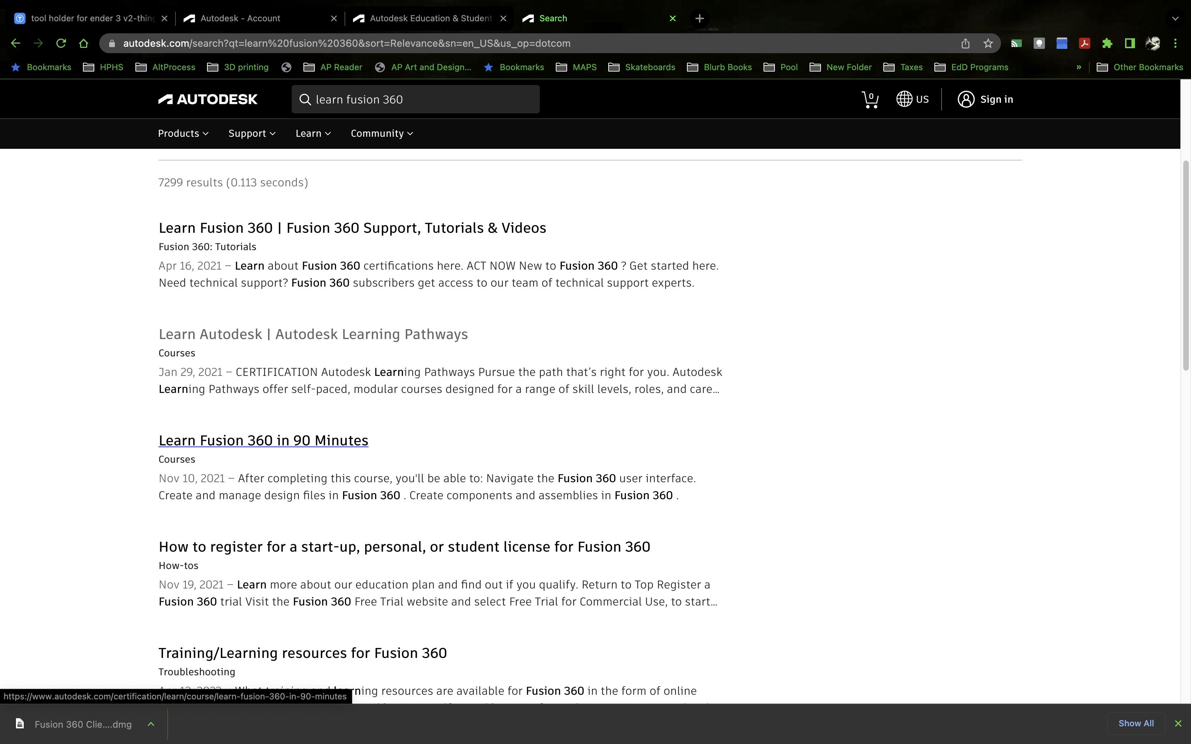1191x744 pixels.
Task: Open Training/Learning resources for Fusion 360
Action: click(x=302, y=653)
